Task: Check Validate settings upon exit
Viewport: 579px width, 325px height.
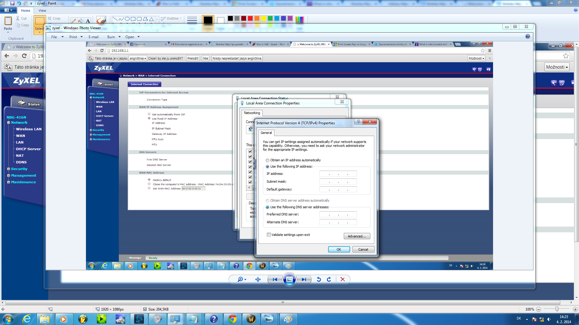Action: pos(269,235)
